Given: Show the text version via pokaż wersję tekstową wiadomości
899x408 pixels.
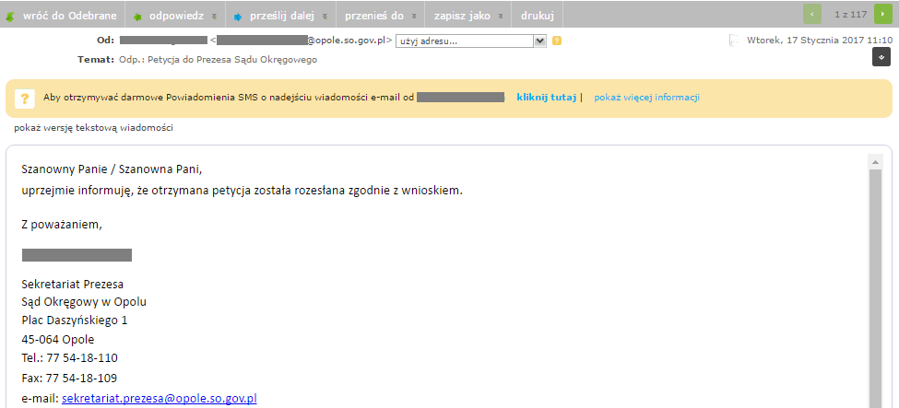Looking at the screenshot, I should 94,128.
